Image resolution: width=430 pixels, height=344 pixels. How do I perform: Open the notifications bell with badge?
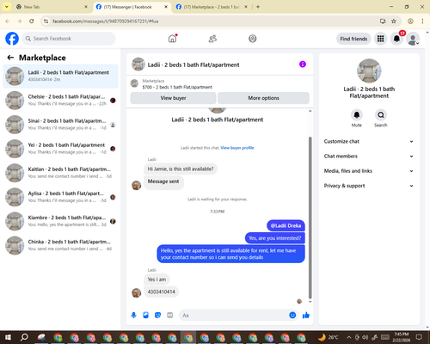click(x=396, y=39)
